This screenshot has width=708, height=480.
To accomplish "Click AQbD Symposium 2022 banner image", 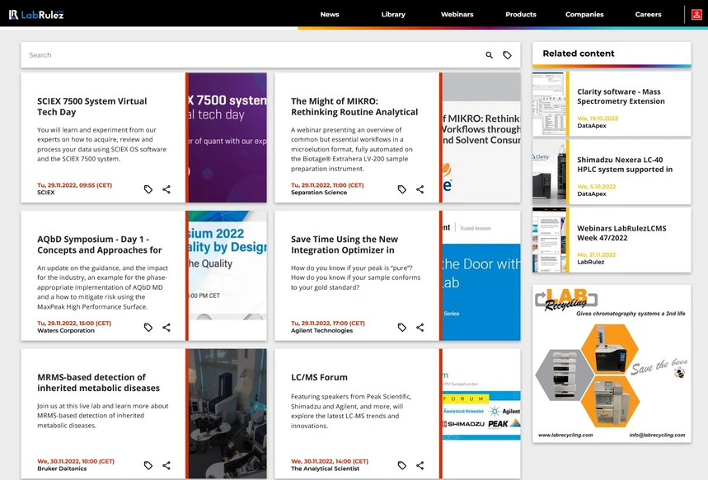I will tap(227, 276).
